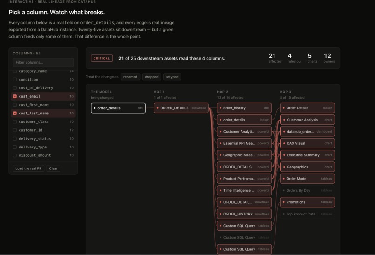Check the customer_class column checkbox

(15, 121)
